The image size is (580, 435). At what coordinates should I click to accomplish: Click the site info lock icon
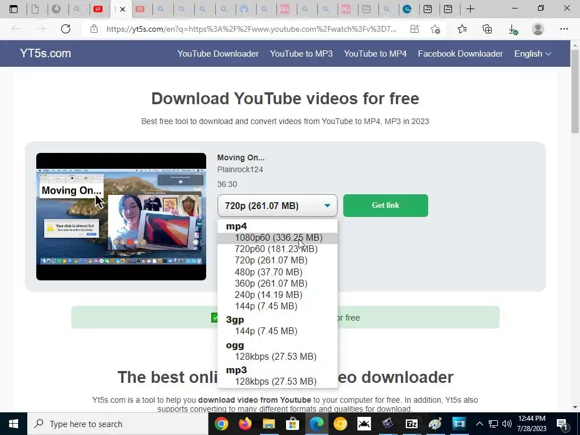click(x=94, y=29)
